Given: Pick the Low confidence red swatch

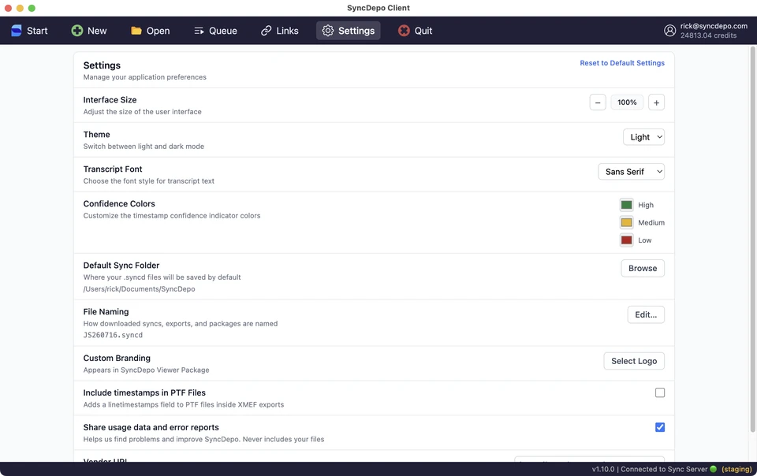Looking at the screenshot, I should coord(626,240).
